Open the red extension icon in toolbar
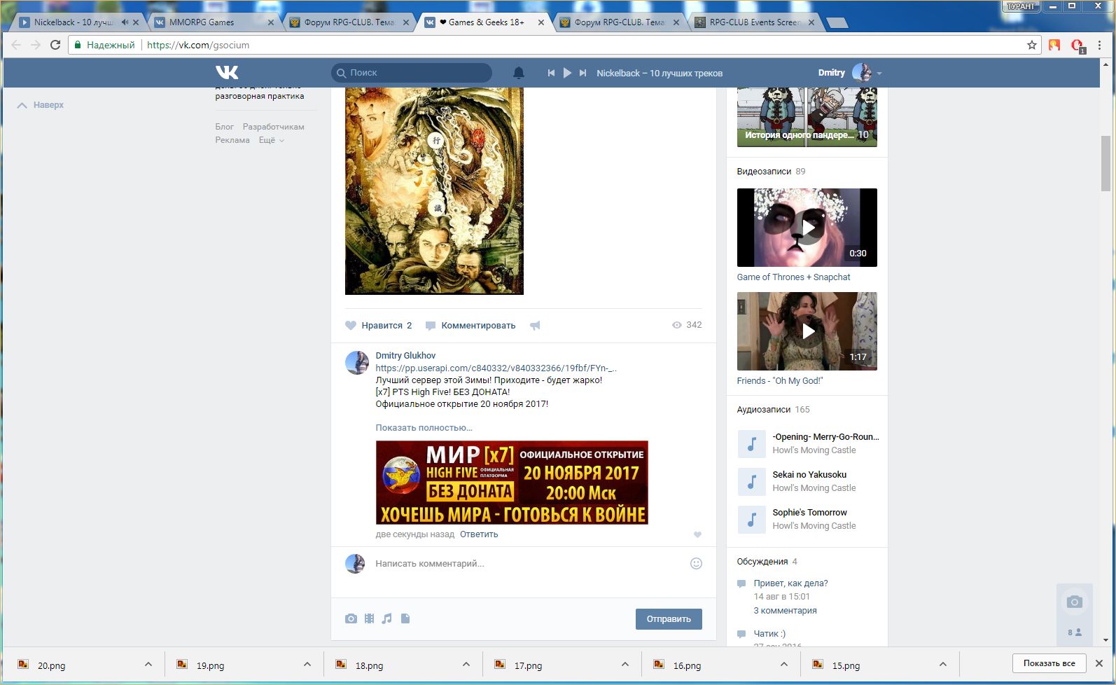 (1077, 45)
